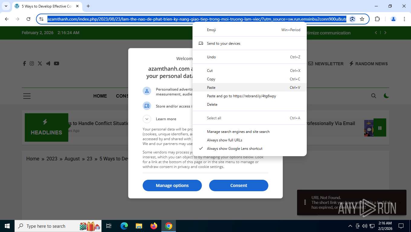Screen dimensions: 411x232
Task: Go to HOME in the site navigation
Action: [100, 96]
